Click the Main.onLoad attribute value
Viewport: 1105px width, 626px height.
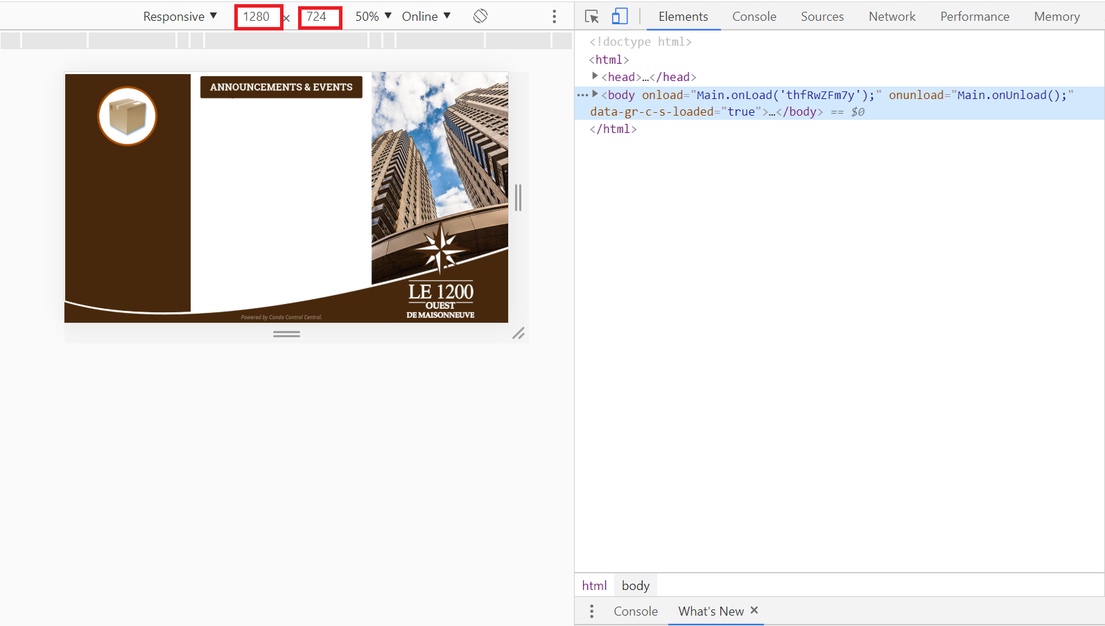pyautogui.click(x=786, y=95)
